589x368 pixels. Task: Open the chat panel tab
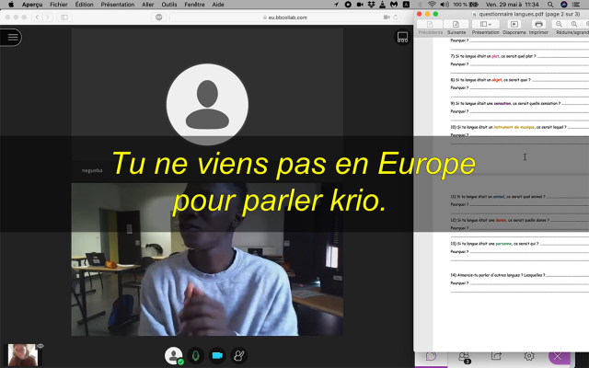pyautogui.click(x=431, y=356)
